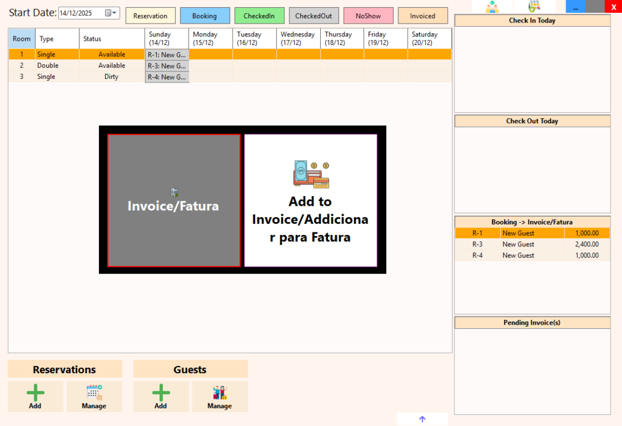The height and width of the screenshot is (426, 622).
Task: Click the Invoice/Fatura tile
Action: point(174,200)
